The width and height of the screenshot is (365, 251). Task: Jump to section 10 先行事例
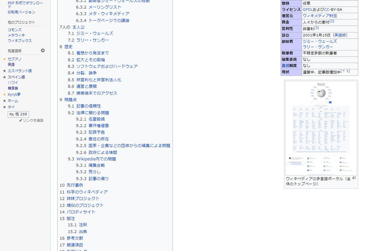[71, 185]
